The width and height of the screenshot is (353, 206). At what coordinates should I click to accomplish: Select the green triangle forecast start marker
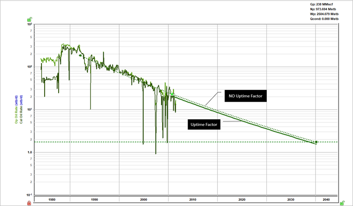pyautogui.click(x=172, y=94)
